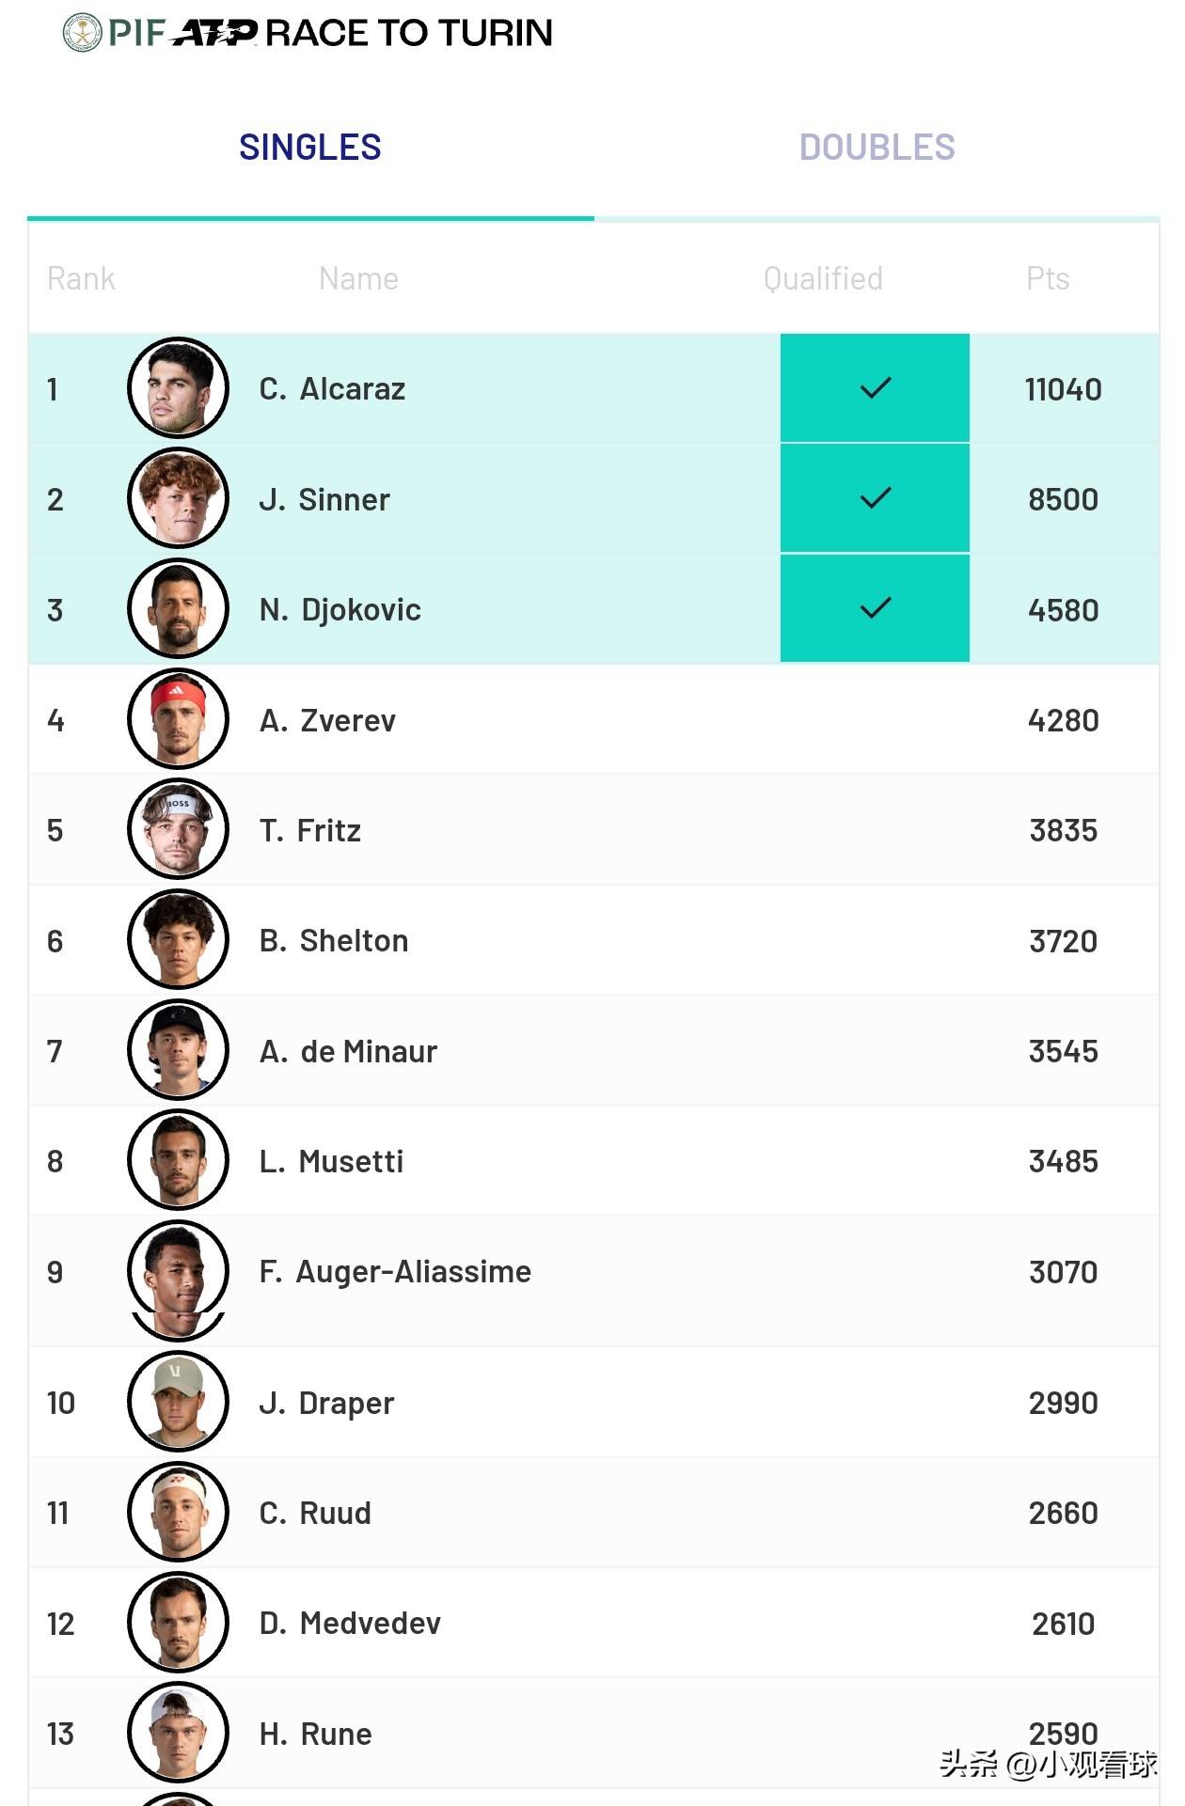The width and height of the screenshot is (1185, 1806).
Task: Click Alcaraz's qualified checkmark
Action: click(x=875, y=387)
